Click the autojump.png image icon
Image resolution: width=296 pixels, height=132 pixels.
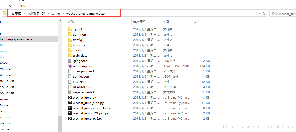click(x=70, y=66)
